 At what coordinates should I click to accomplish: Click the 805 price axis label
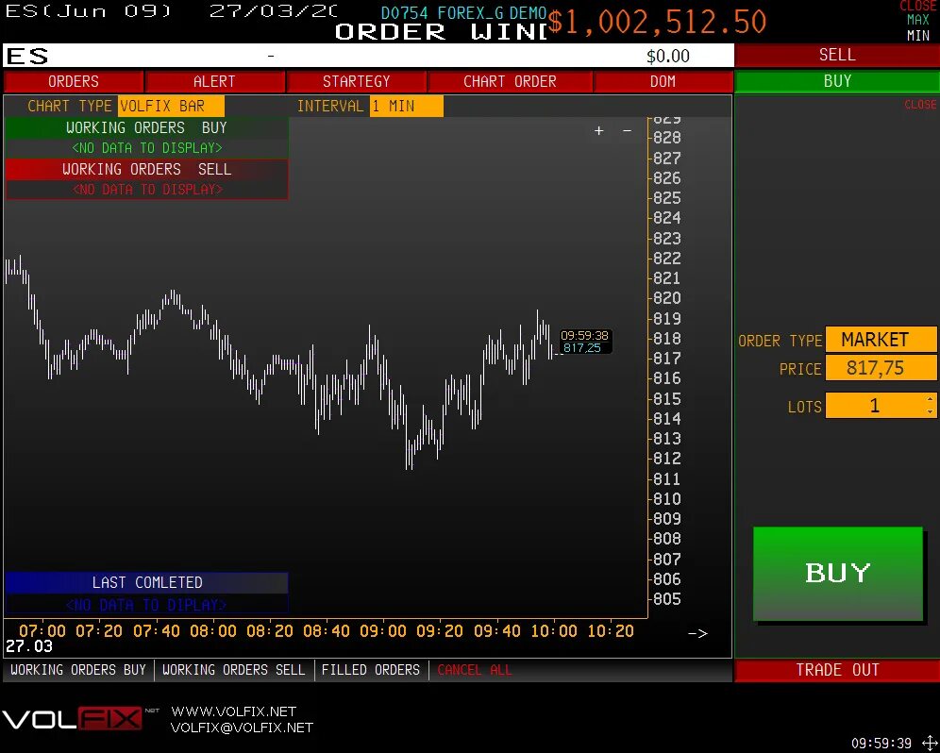point(666,599)
